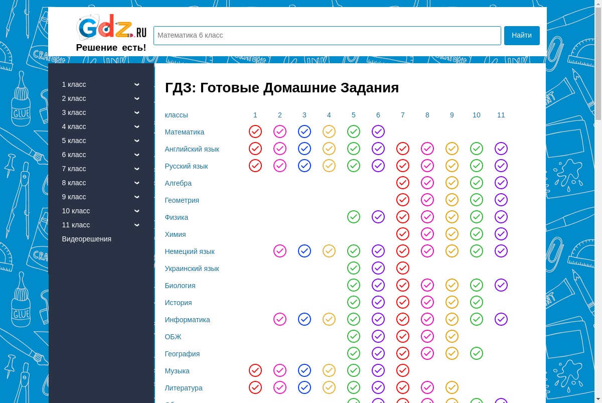Open Немецкий язык grade 2 checkmark
Screen dimensions: 602x403
280,251
